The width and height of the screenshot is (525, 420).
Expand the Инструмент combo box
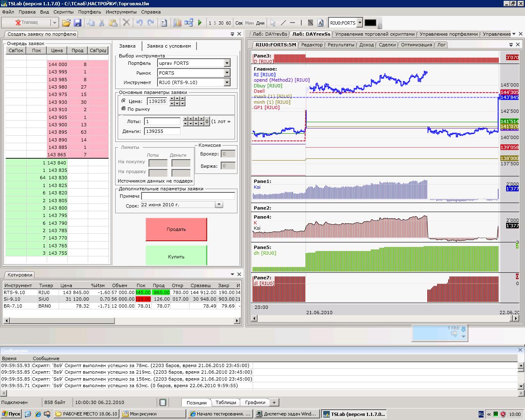click(227, 82)
